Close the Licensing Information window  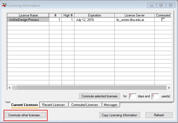[170, 5]
